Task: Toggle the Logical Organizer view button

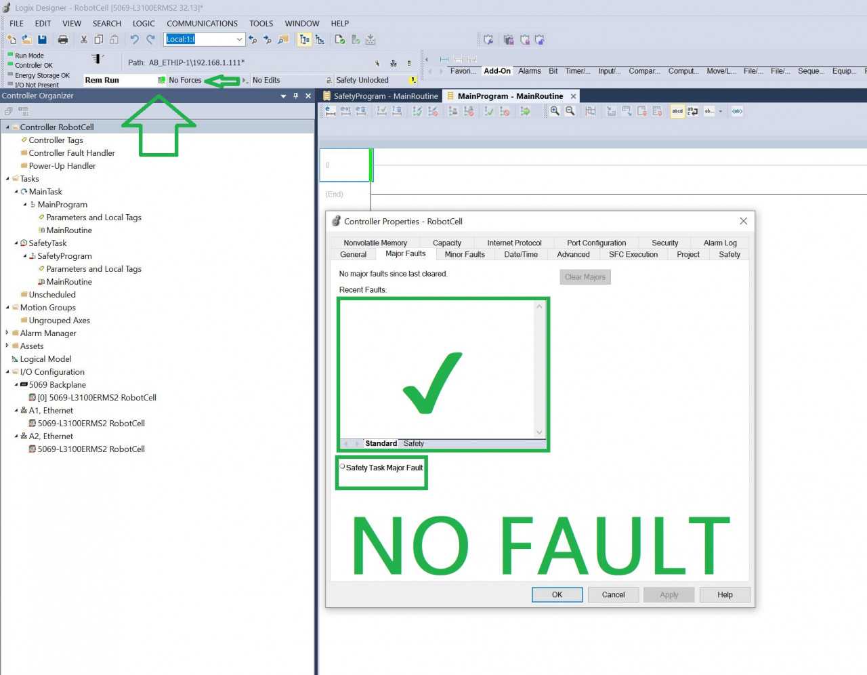Action: click(x=320, y=40)
